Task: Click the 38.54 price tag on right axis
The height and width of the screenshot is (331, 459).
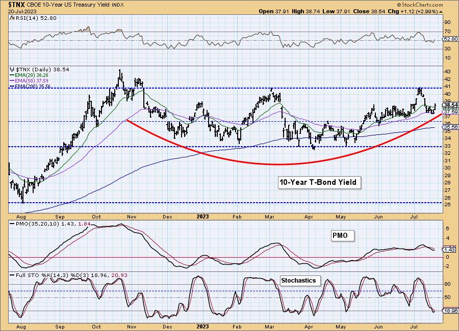Action: [450, 105]
